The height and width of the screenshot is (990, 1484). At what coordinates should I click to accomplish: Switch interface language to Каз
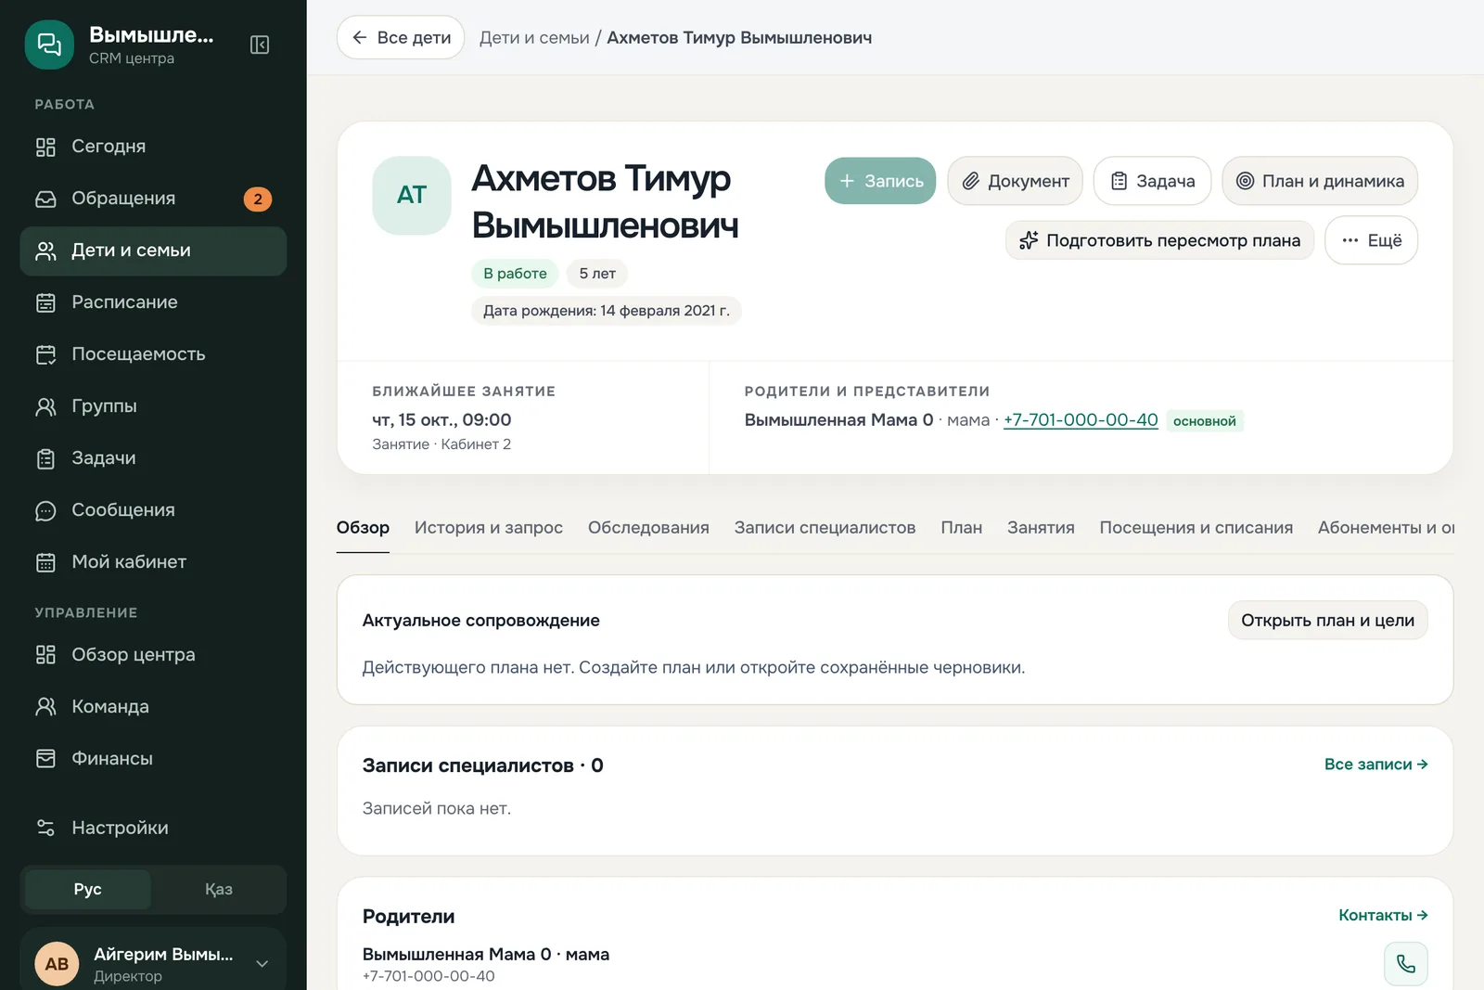(x=219, y=889)
